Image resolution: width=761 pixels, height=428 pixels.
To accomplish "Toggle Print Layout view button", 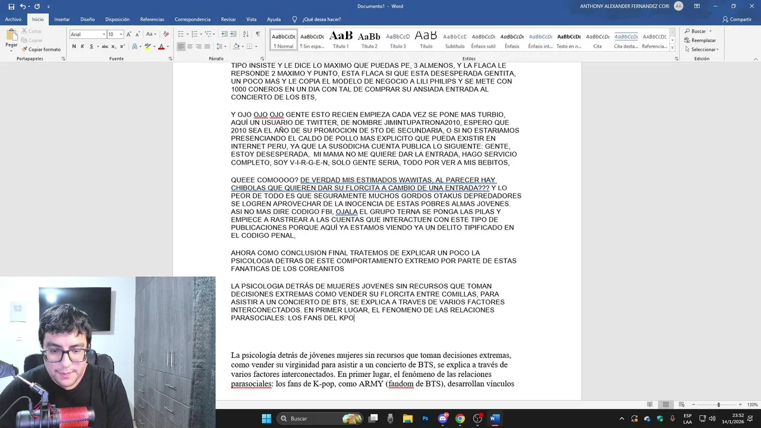I will pos(666,405).
